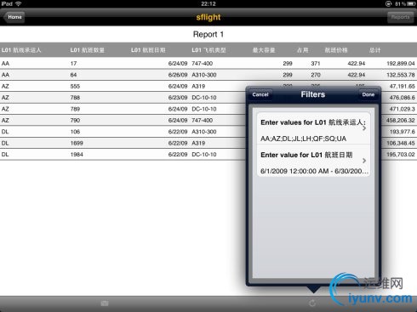
Task: Confirm filters with the Done button
Action: point(368,94)
